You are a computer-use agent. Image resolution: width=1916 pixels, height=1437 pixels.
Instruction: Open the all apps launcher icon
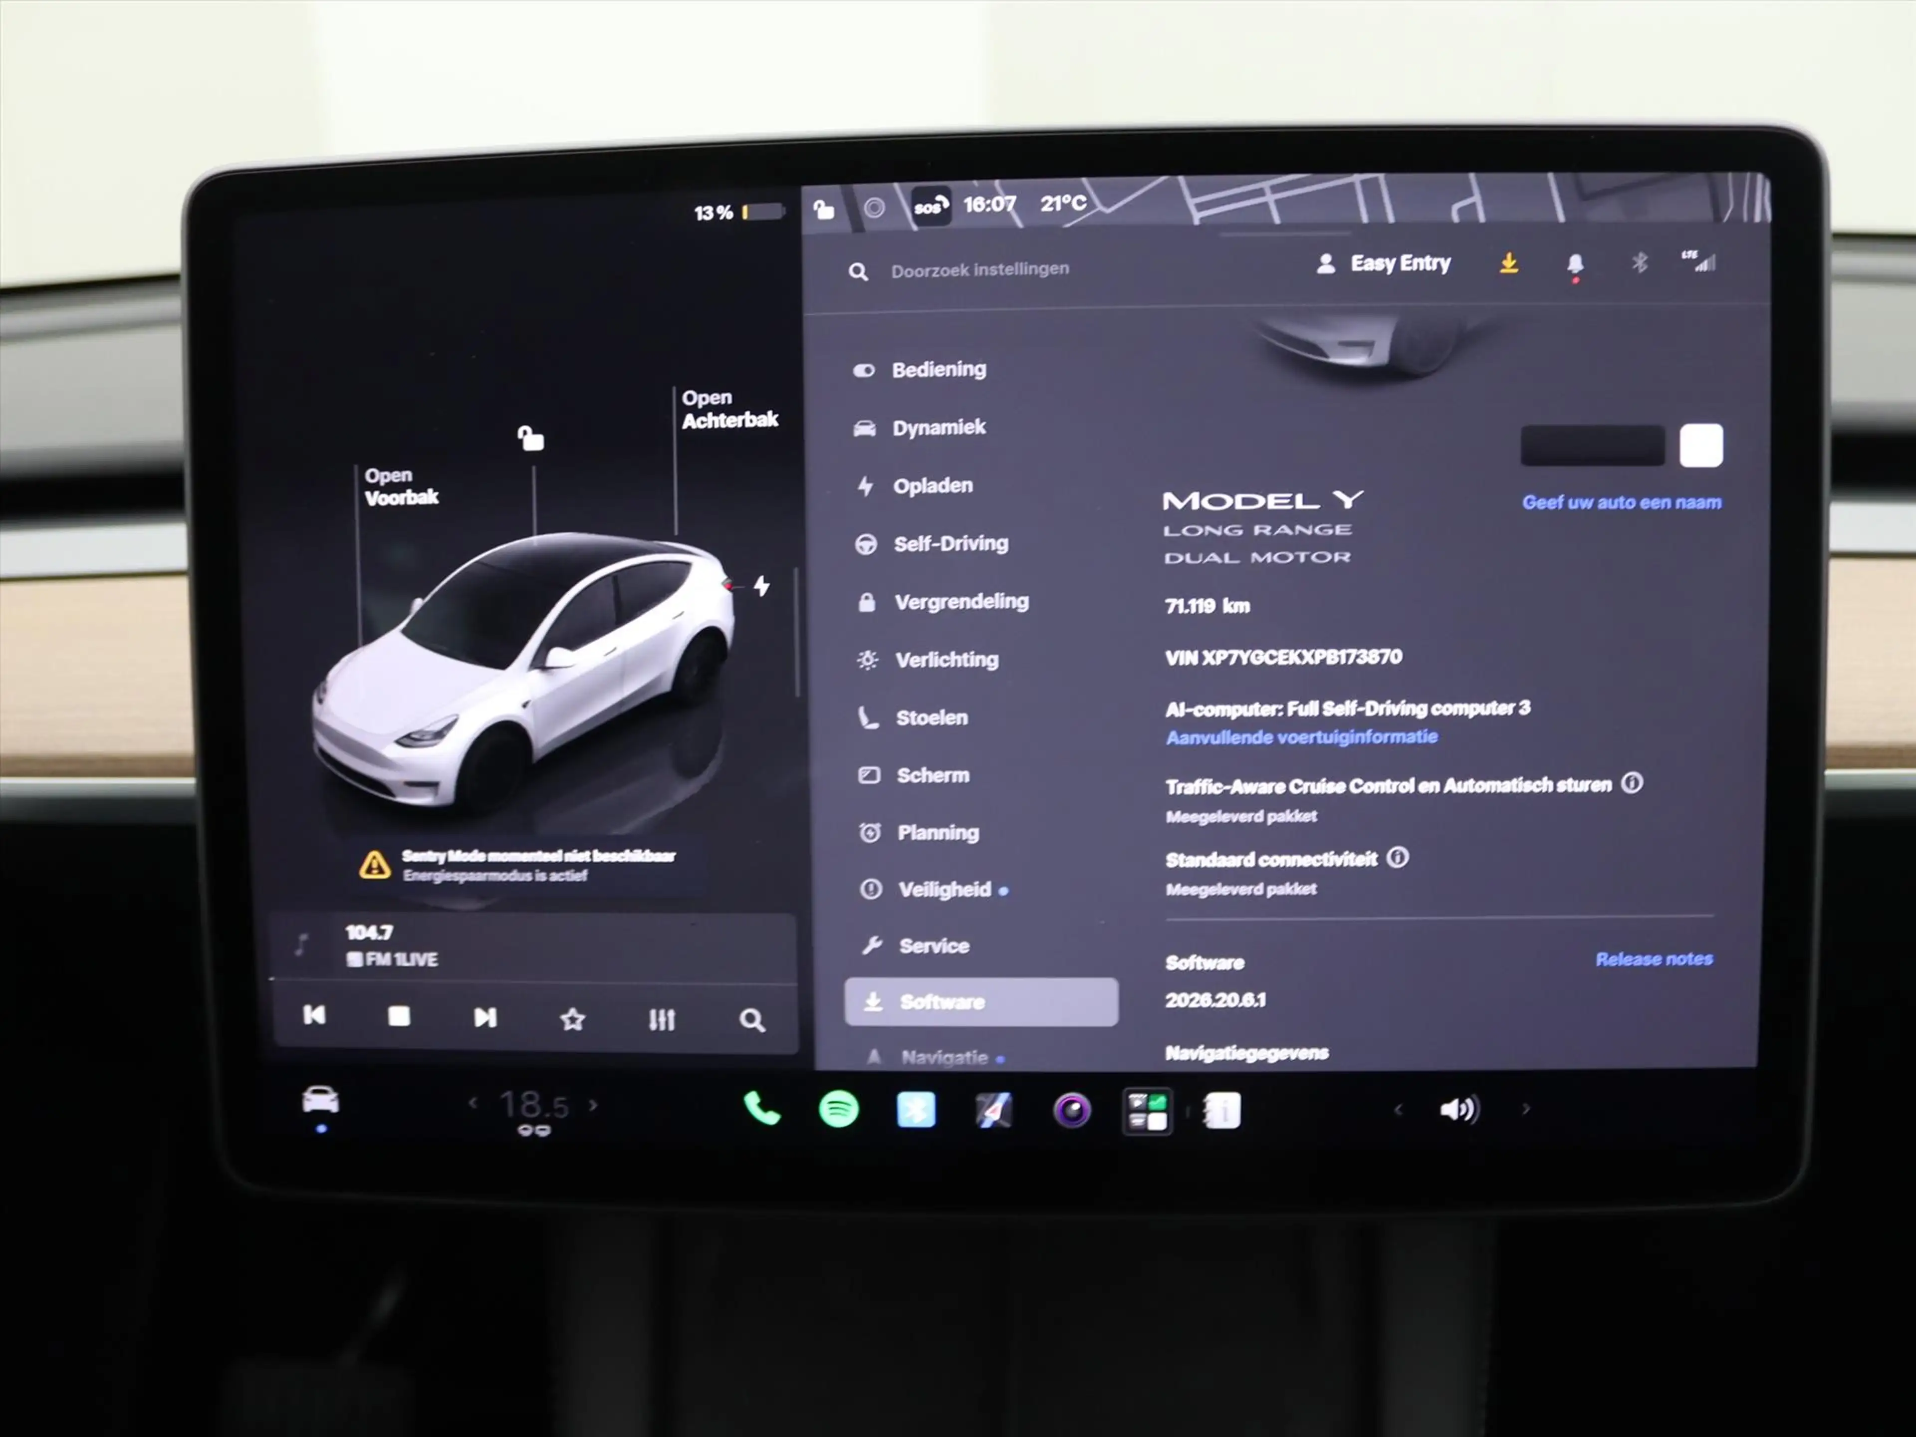coord(1148,1111)
